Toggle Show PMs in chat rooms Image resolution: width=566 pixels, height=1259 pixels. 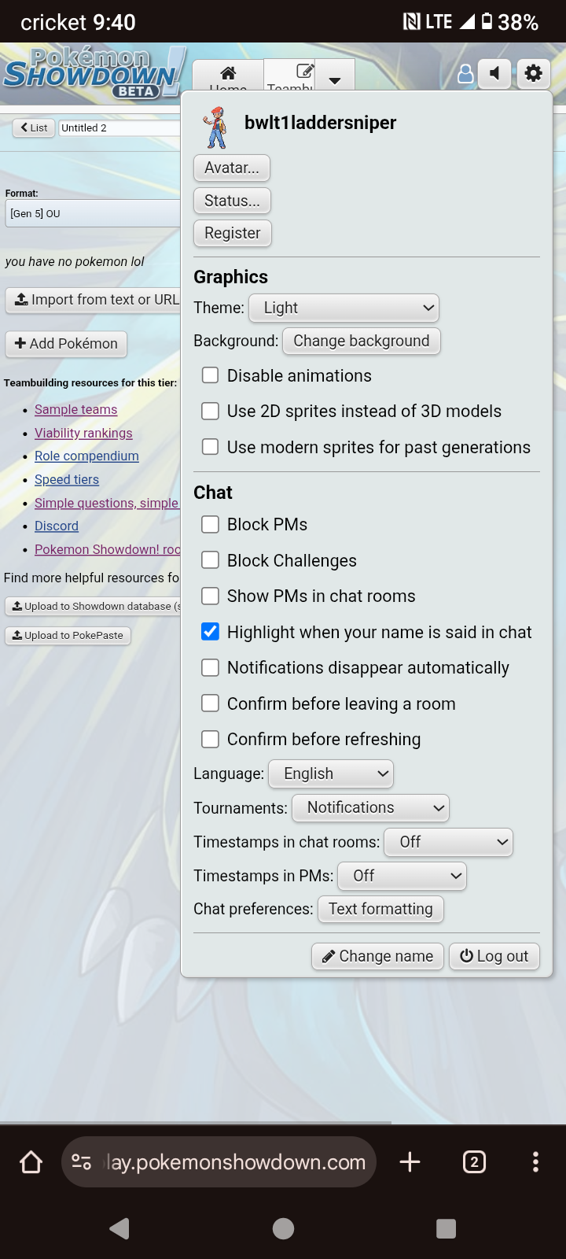(210, 596)
